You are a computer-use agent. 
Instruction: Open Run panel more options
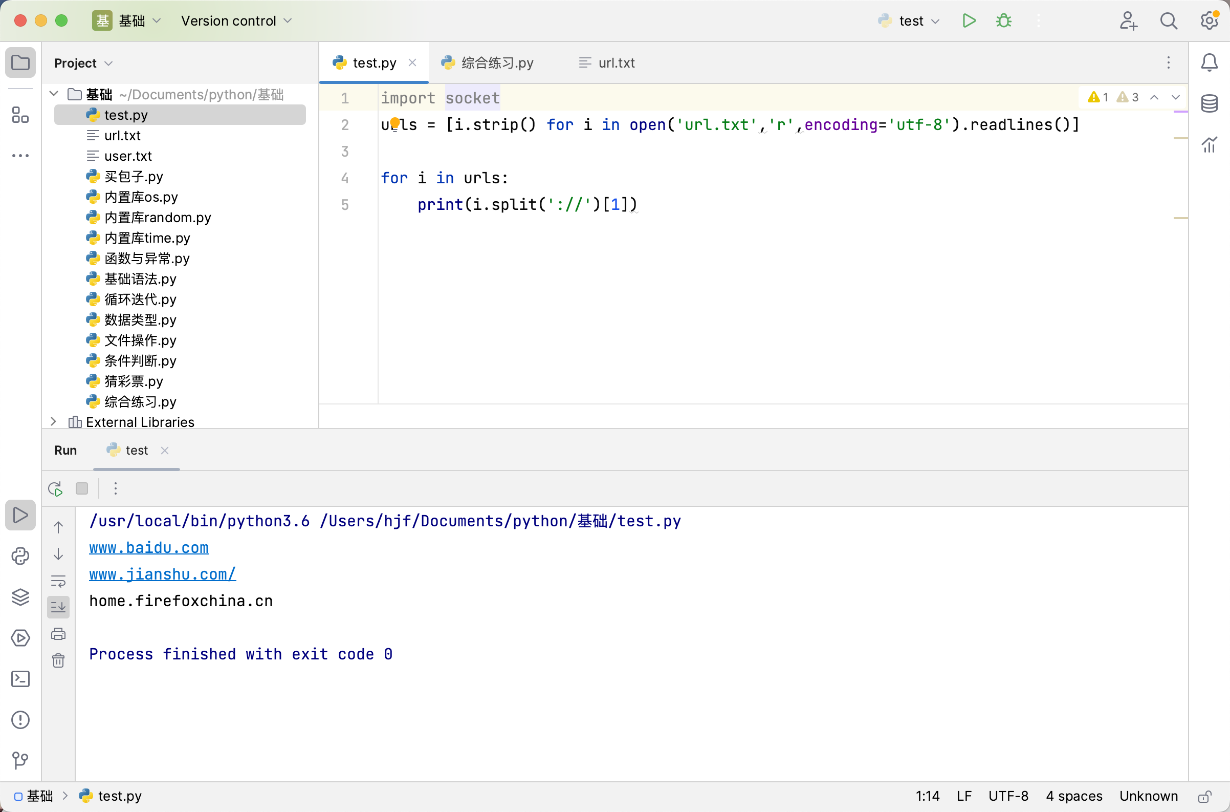[x=116, y=488]
